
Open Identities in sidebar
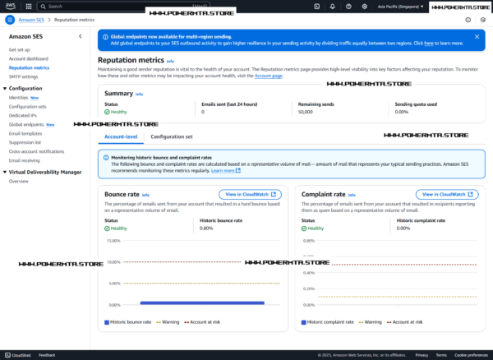pyautogui.click(x=19, y=98)
